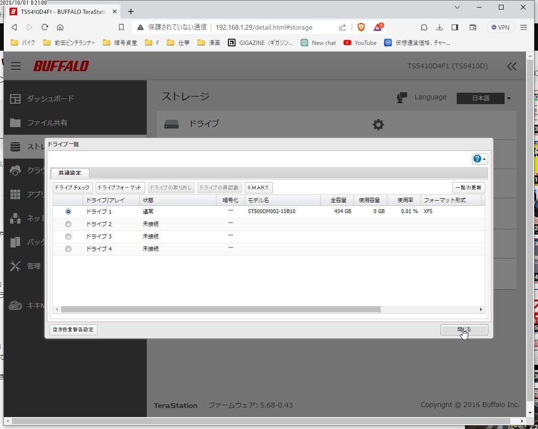Click the page vertical scrollbar down arrow
Image resolution: width=538 pixels, height=429 pixels.
pyautogui.click(x=530, y=413)
